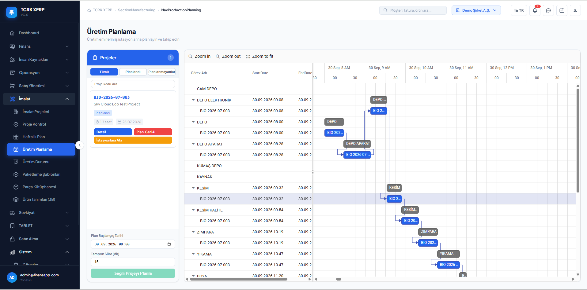Select the Planlandı filter tab

[x=133, y=72]
